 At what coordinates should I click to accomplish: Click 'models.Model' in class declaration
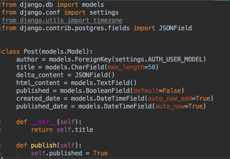tap(64, 52)
